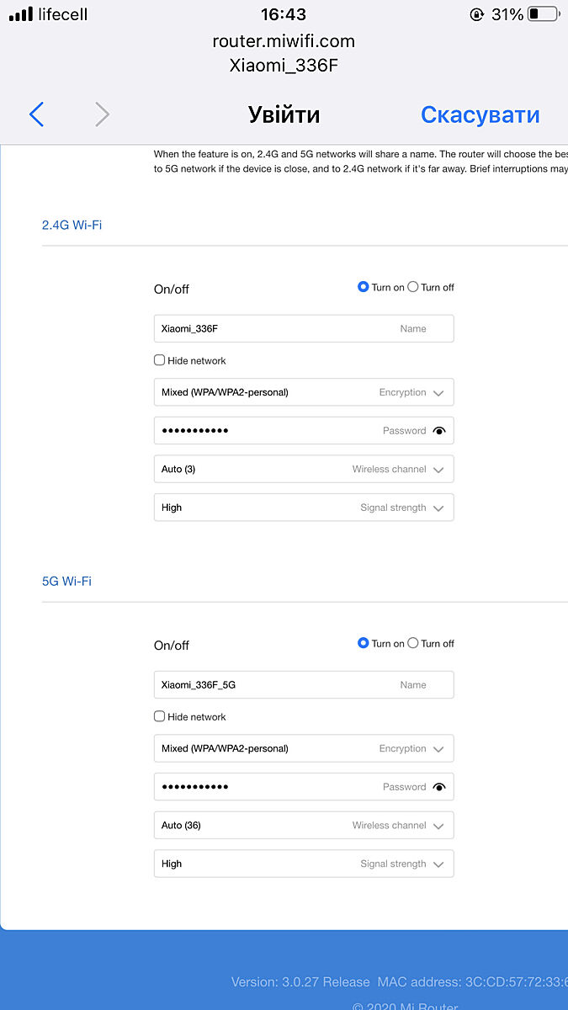Expand the 5G Wireless channel Auto (36) dropdown
The width and height of the screenshot is (568, 1010).
click(x=304, y=825)
